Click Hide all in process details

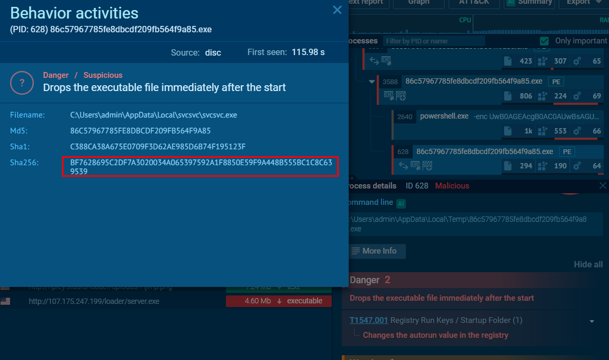click(x=588, y=264)
